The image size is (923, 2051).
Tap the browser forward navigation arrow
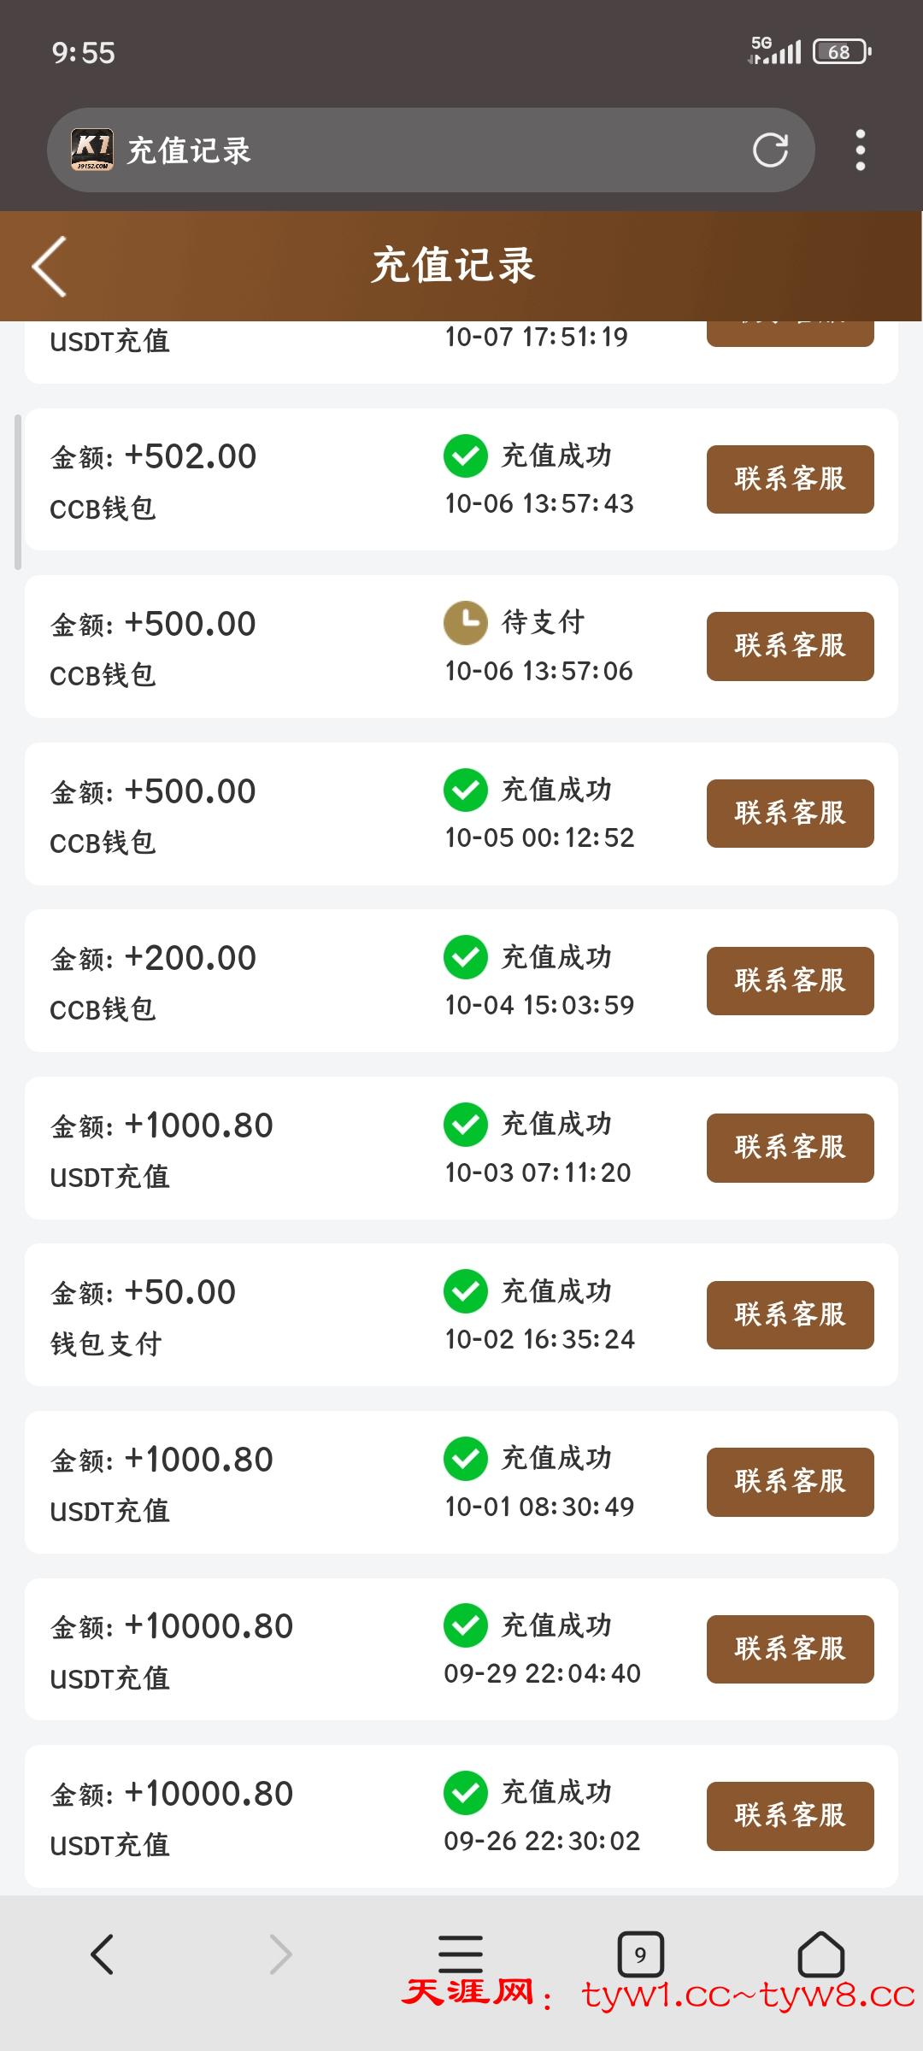click(x=280, y=1954)
